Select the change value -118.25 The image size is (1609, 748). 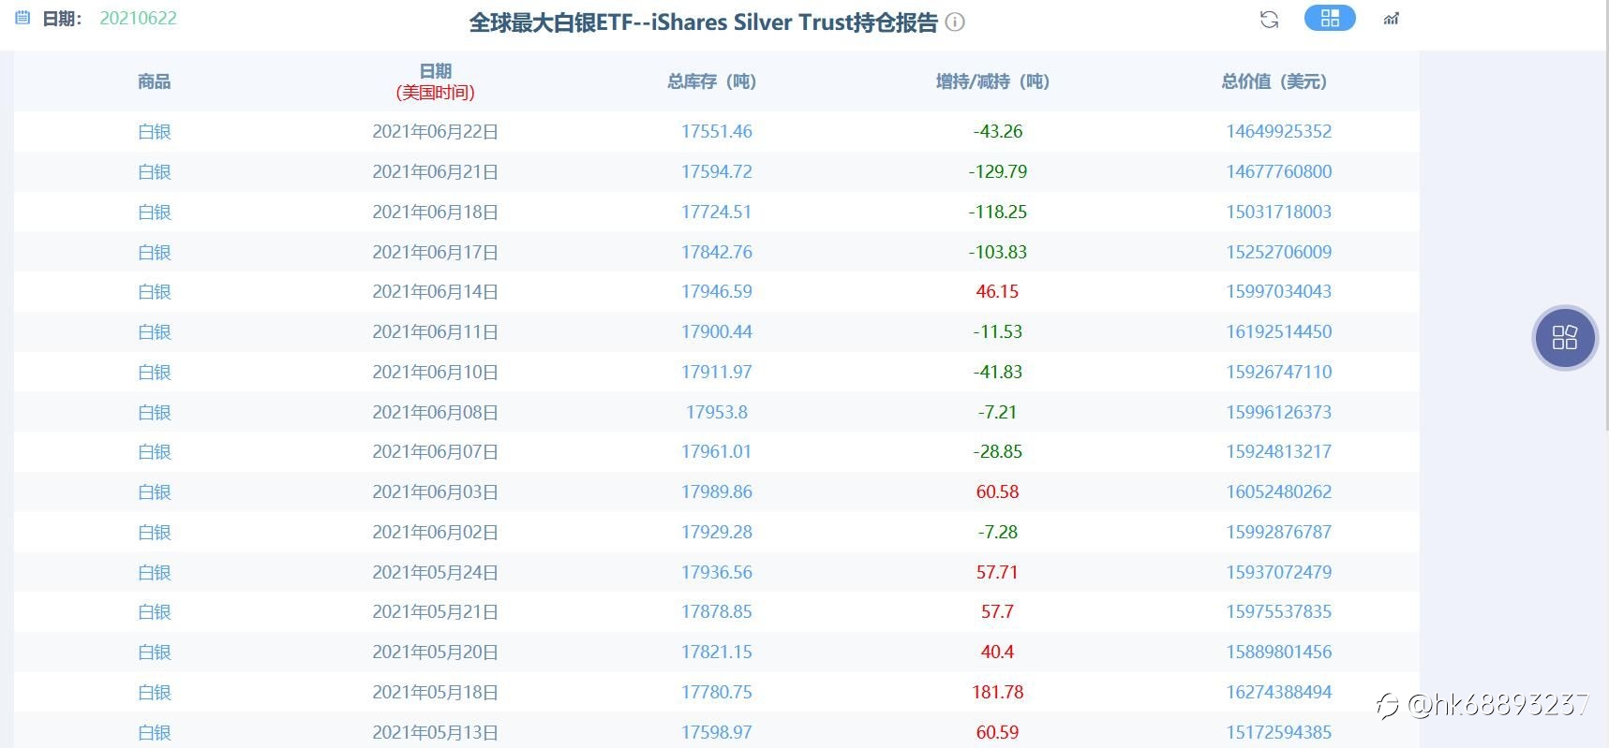[x=998, y=212]
